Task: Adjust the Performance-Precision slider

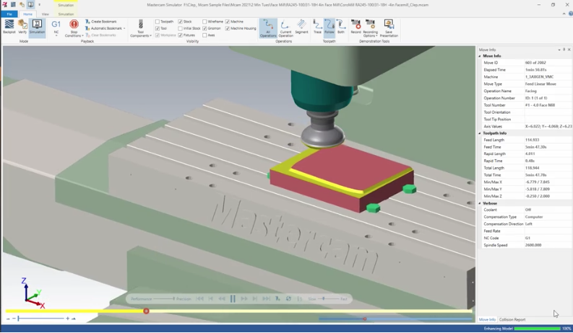Action: tap(173, 298)
